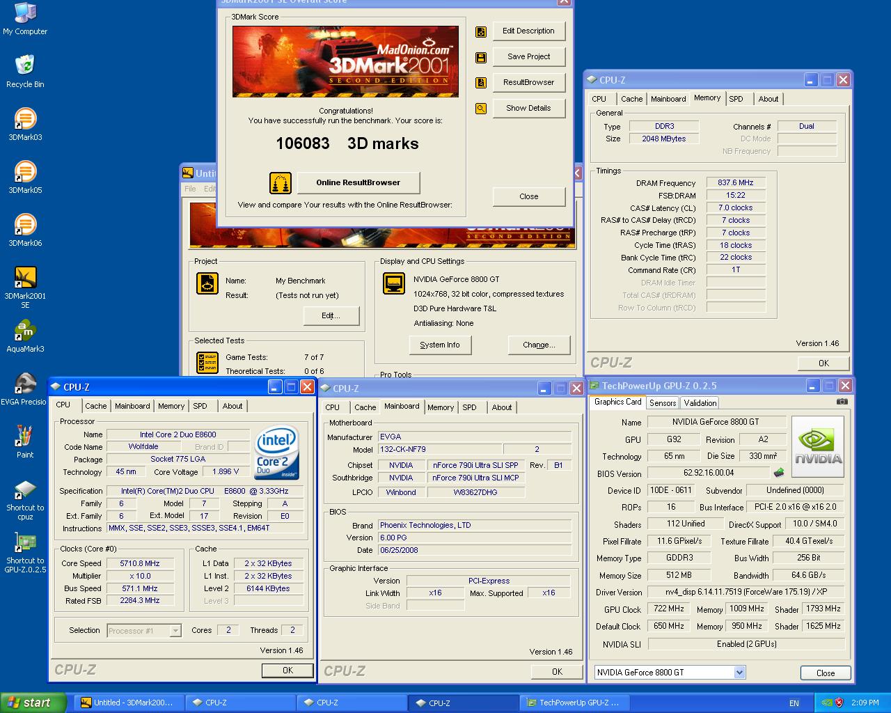Switch to TechPowerUp GPU-Z taskbar item
Screen dimensions: 891x713
[576, 703]
